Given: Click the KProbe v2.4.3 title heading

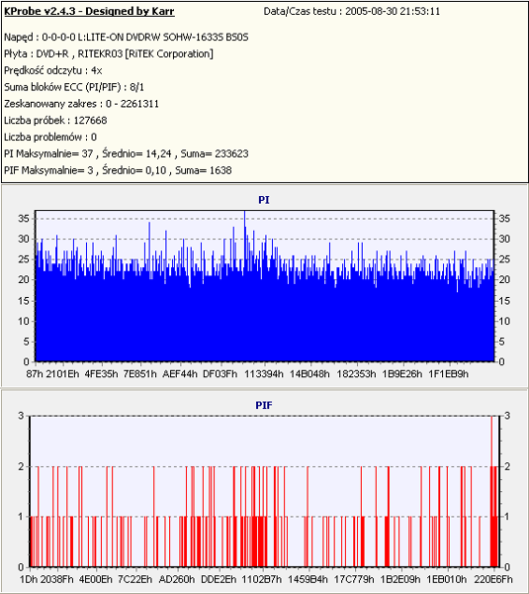Looking at the screenshot, I should point(89,11).
